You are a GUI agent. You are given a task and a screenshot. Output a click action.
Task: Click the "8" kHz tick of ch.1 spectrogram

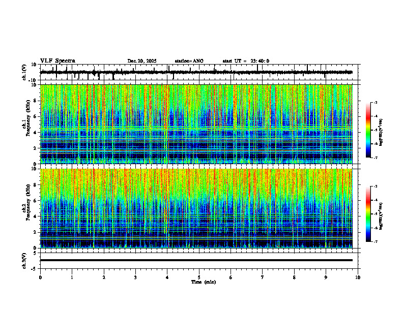point(36,101)
